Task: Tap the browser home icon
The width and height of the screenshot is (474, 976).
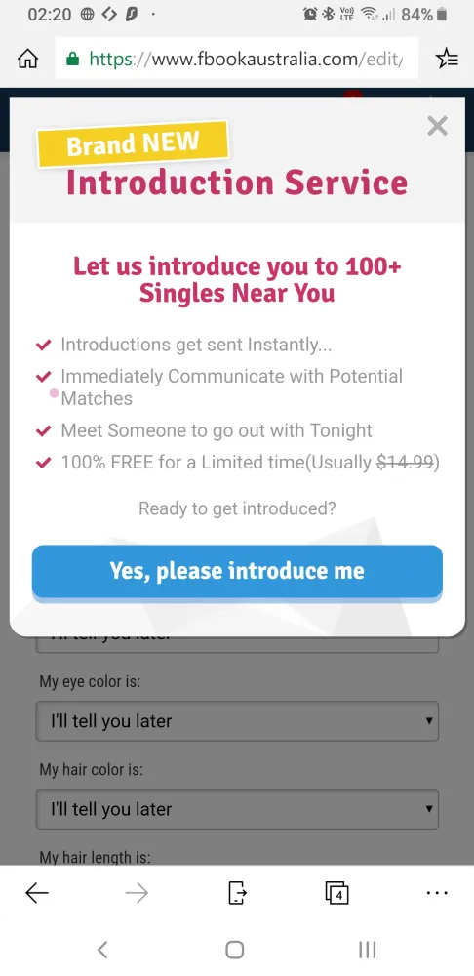Action: 28,60
